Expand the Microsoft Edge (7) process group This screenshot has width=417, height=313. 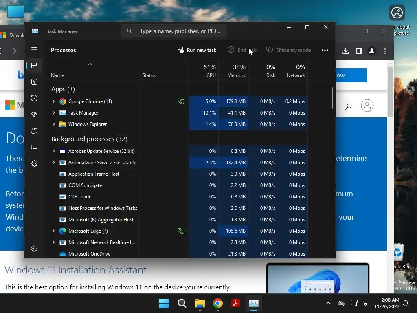(53, 231)
